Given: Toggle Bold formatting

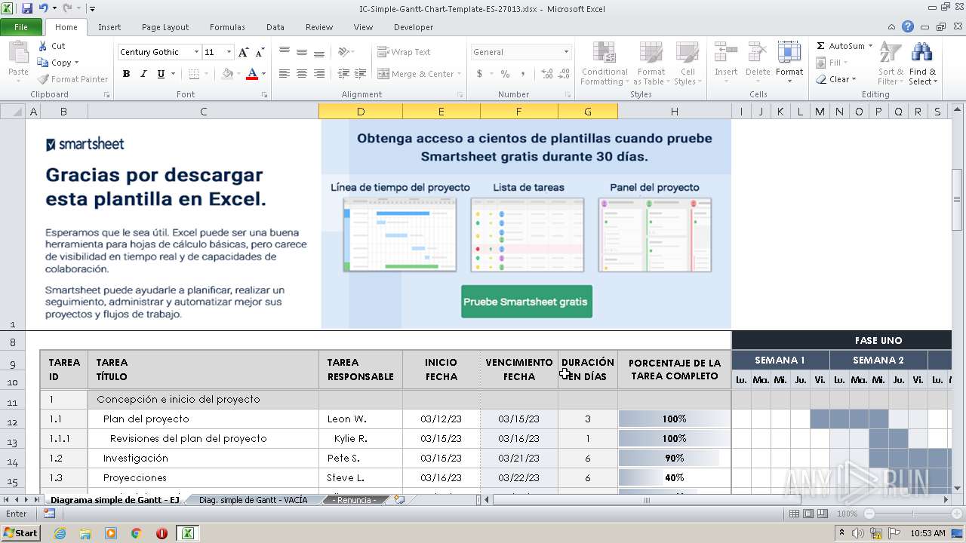Looking at the screenshot, I should tap(126, 74).
